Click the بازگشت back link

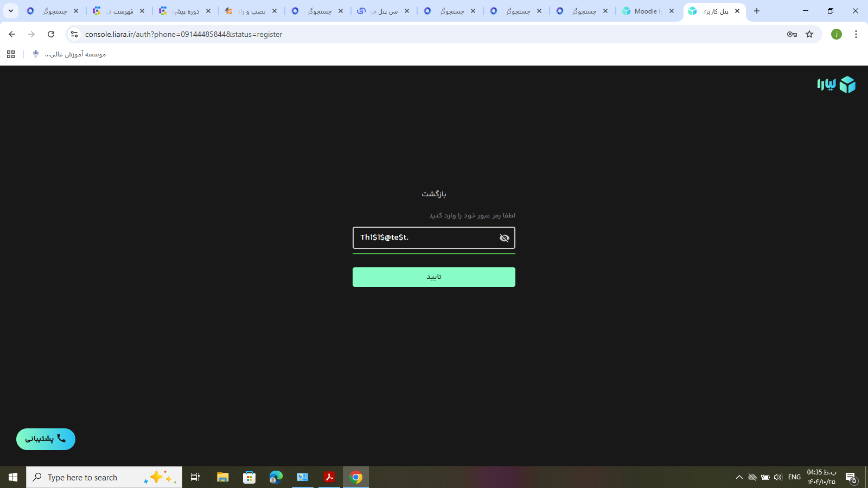pos(434,194)
